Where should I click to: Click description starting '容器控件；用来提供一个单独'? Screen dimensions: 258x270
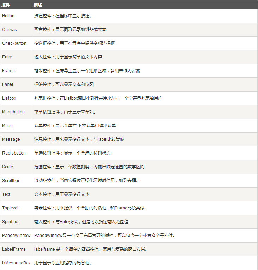pos(89,208)
